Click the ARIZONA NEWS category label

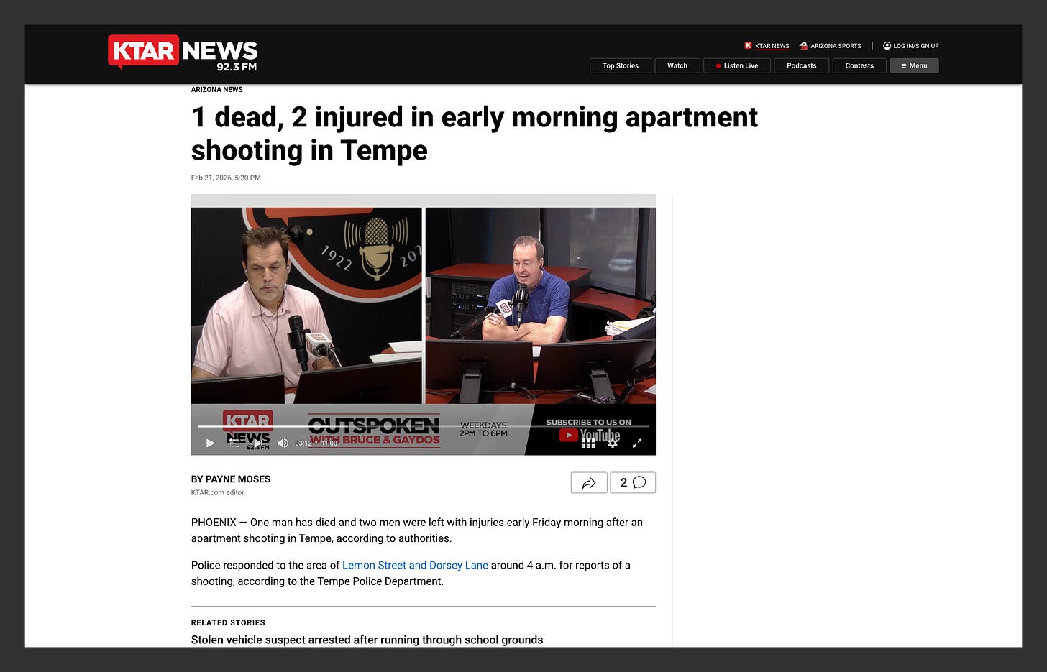coord(216,90)
